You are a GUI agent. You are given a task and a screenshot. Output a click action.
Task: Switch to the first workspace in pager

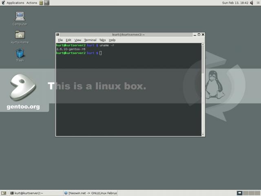[240, 193]
